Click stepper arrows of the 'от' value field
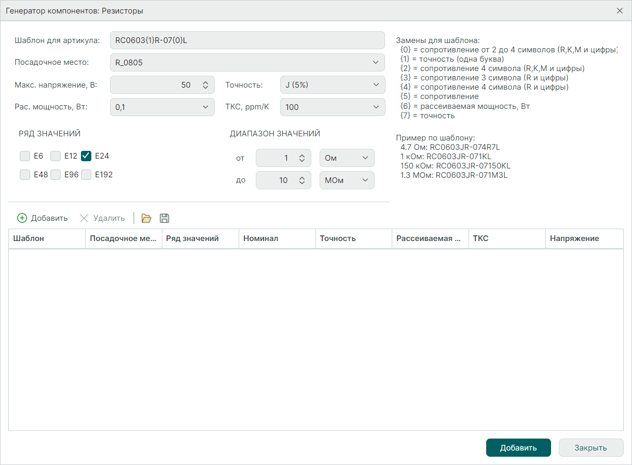This screenshot has height=465, width=632. 301,158
